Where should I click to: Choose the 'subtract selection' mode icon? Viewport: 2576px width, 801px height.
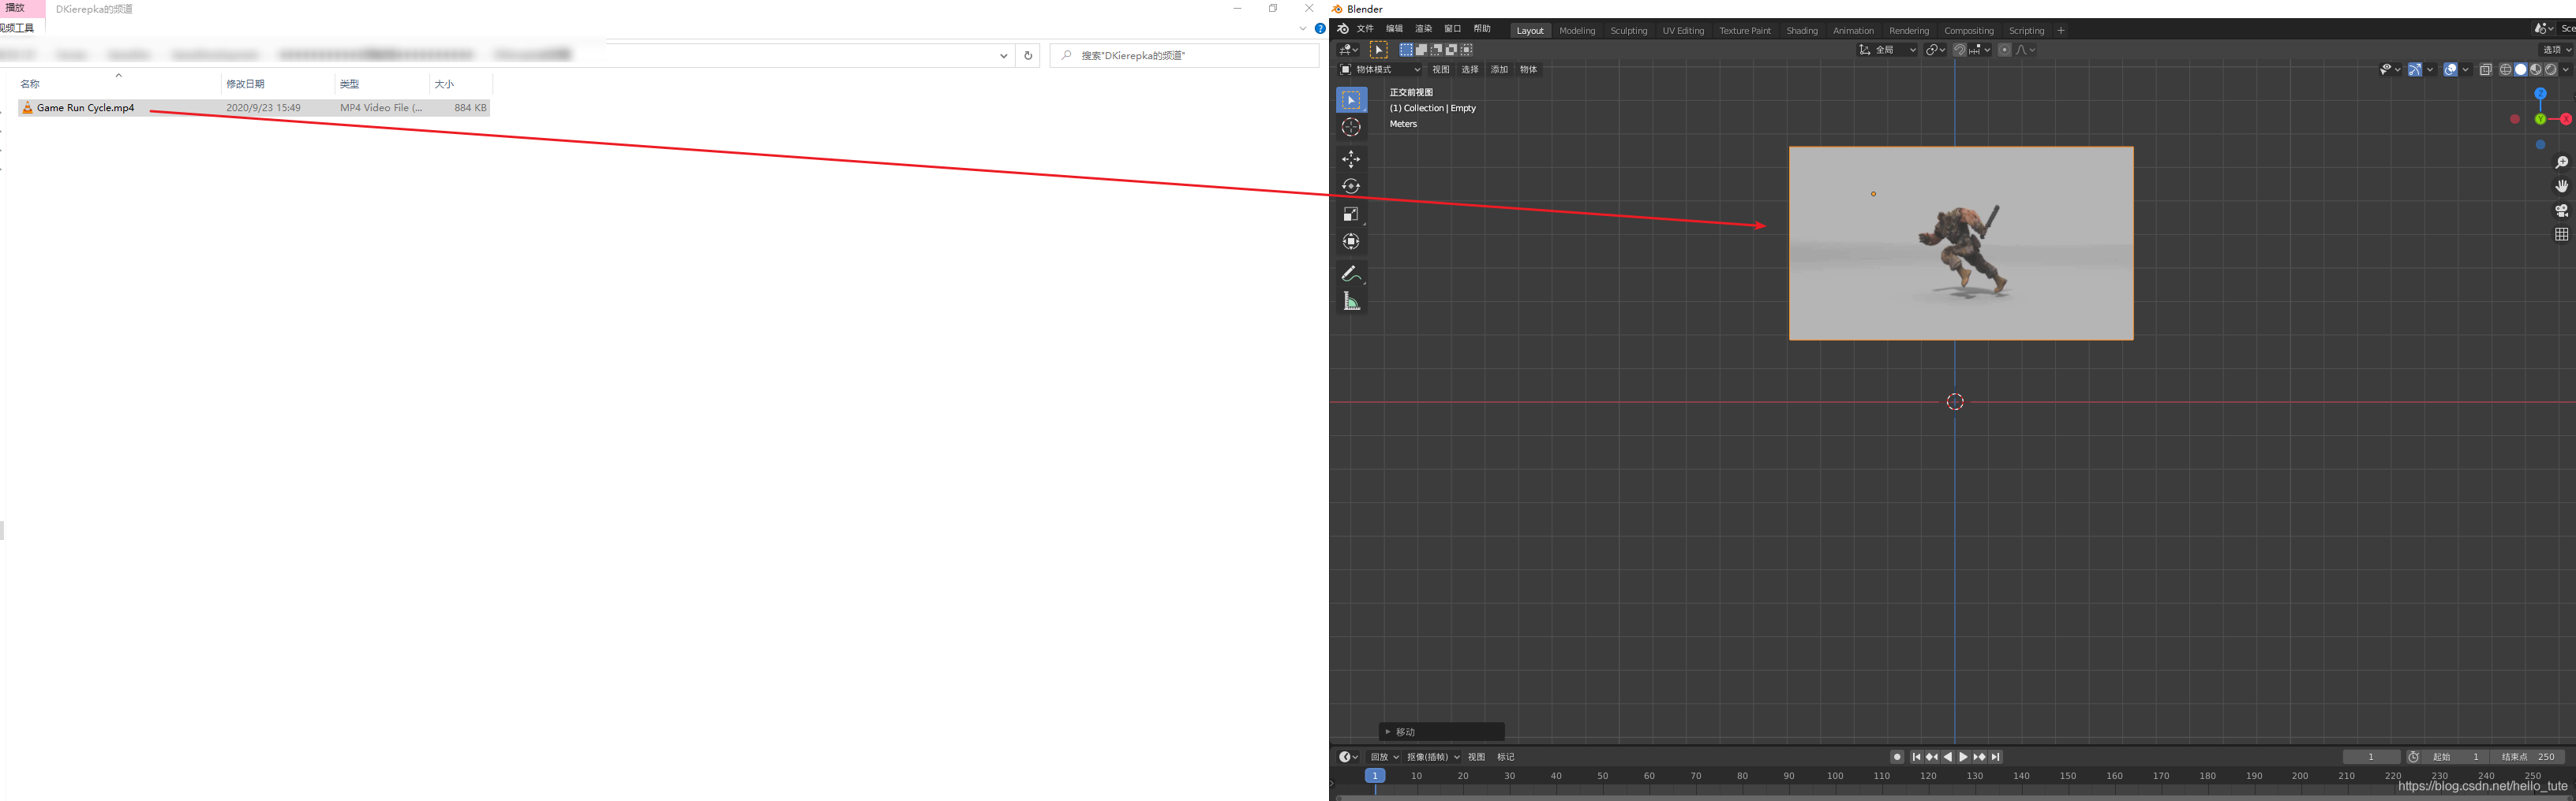click(1436, 50)
